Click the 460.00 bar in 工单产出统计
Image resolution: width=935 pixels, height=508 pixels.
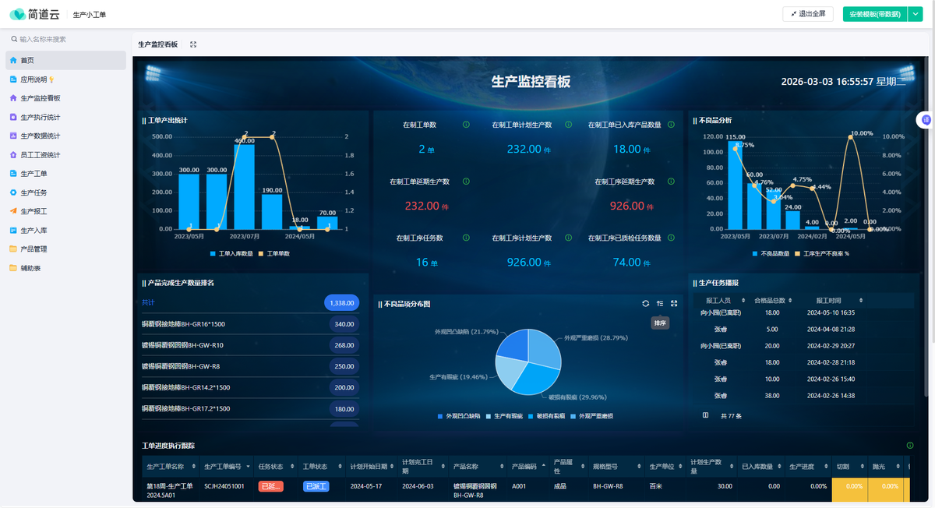(x=244, y=187)
